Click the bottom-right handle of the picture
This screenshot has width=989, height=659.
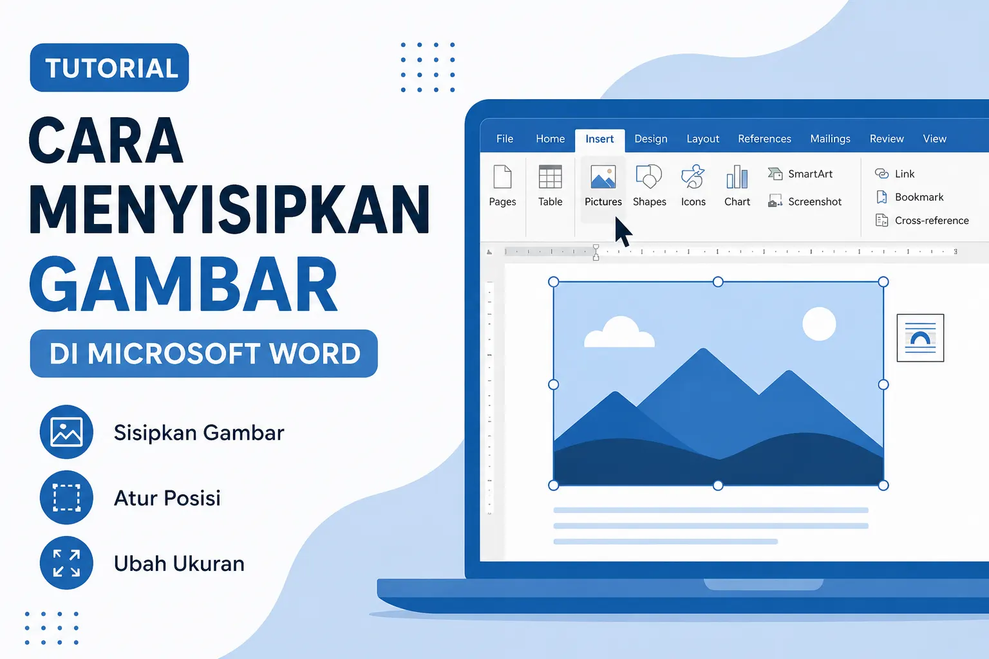point(883,485)
